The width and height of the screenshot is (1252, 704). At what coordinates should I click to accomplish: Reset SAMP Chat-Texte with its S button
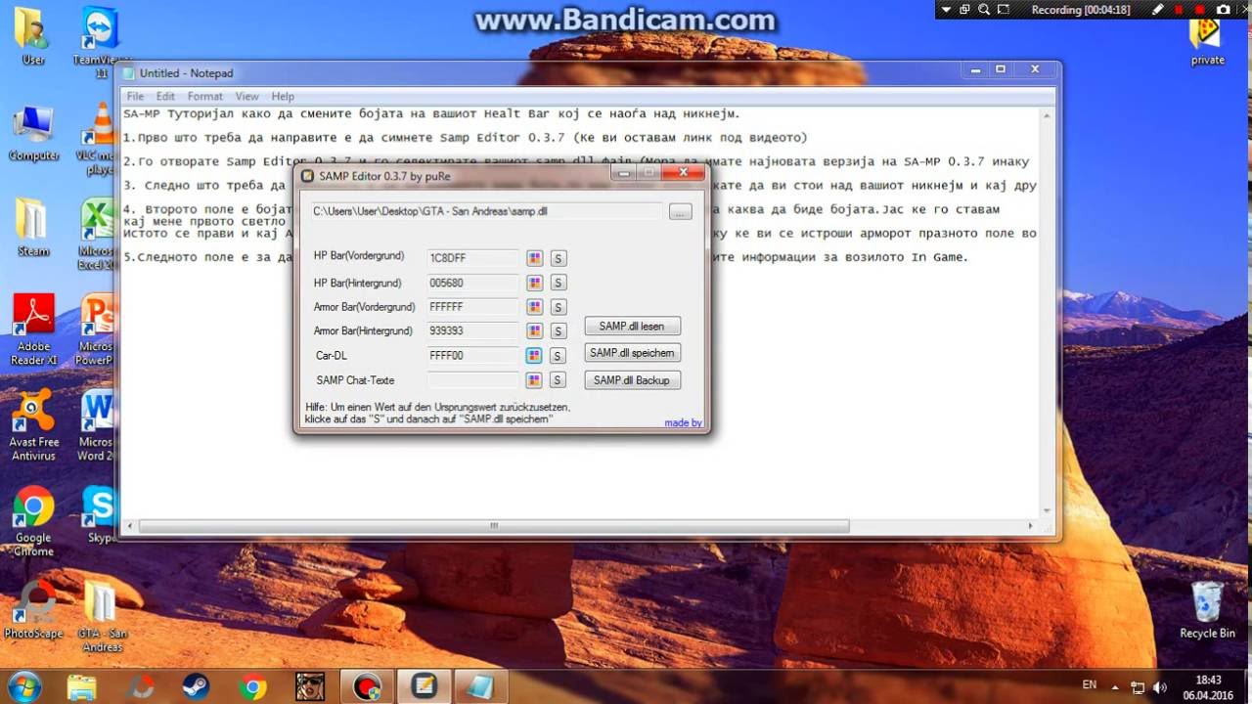pyautogui.click(x=558, y=380)
